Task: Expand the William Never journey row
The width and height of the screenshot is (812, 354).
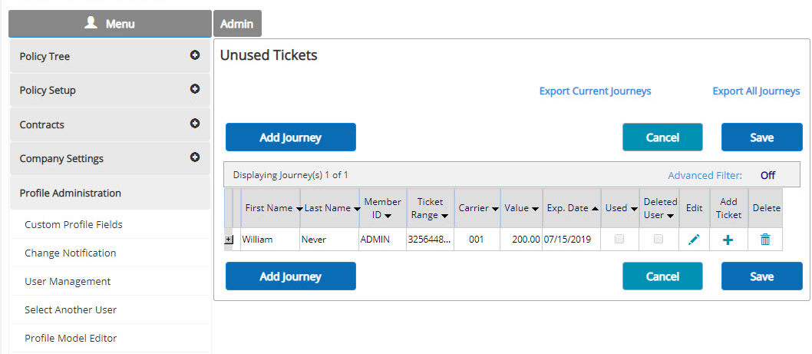Action: coord(229,240)
